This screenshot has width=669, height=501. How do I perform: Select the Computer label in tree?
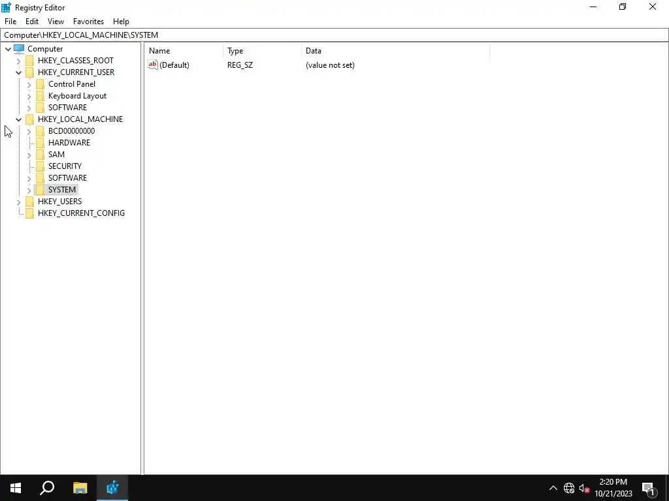[45, 49]
